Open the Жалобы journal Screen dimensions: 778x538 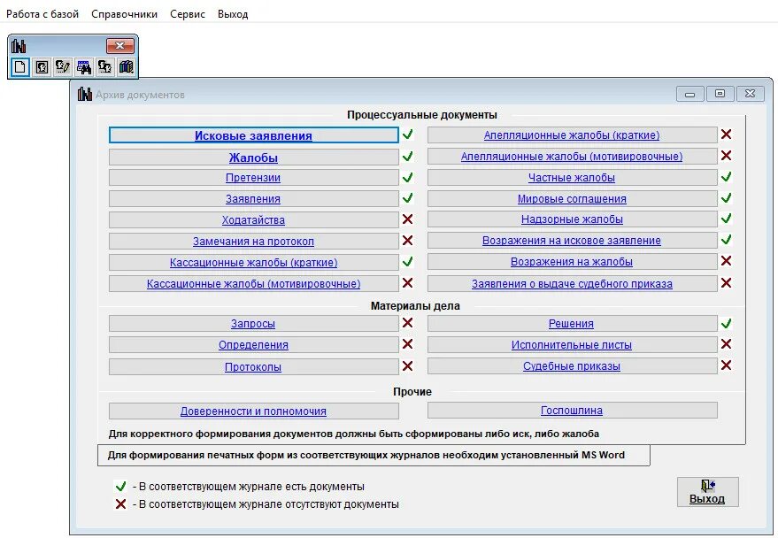tap(253, 158)
